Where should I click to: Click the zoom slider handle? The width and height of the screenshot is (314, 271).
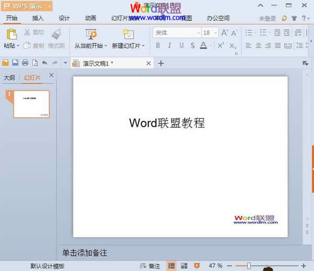click(249, 266)
